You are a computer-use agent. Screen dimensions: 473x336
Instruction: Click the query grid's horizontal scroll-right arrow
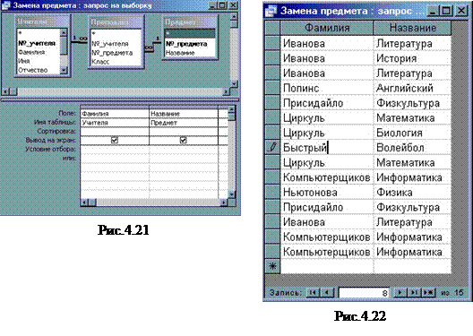[224, 202]
